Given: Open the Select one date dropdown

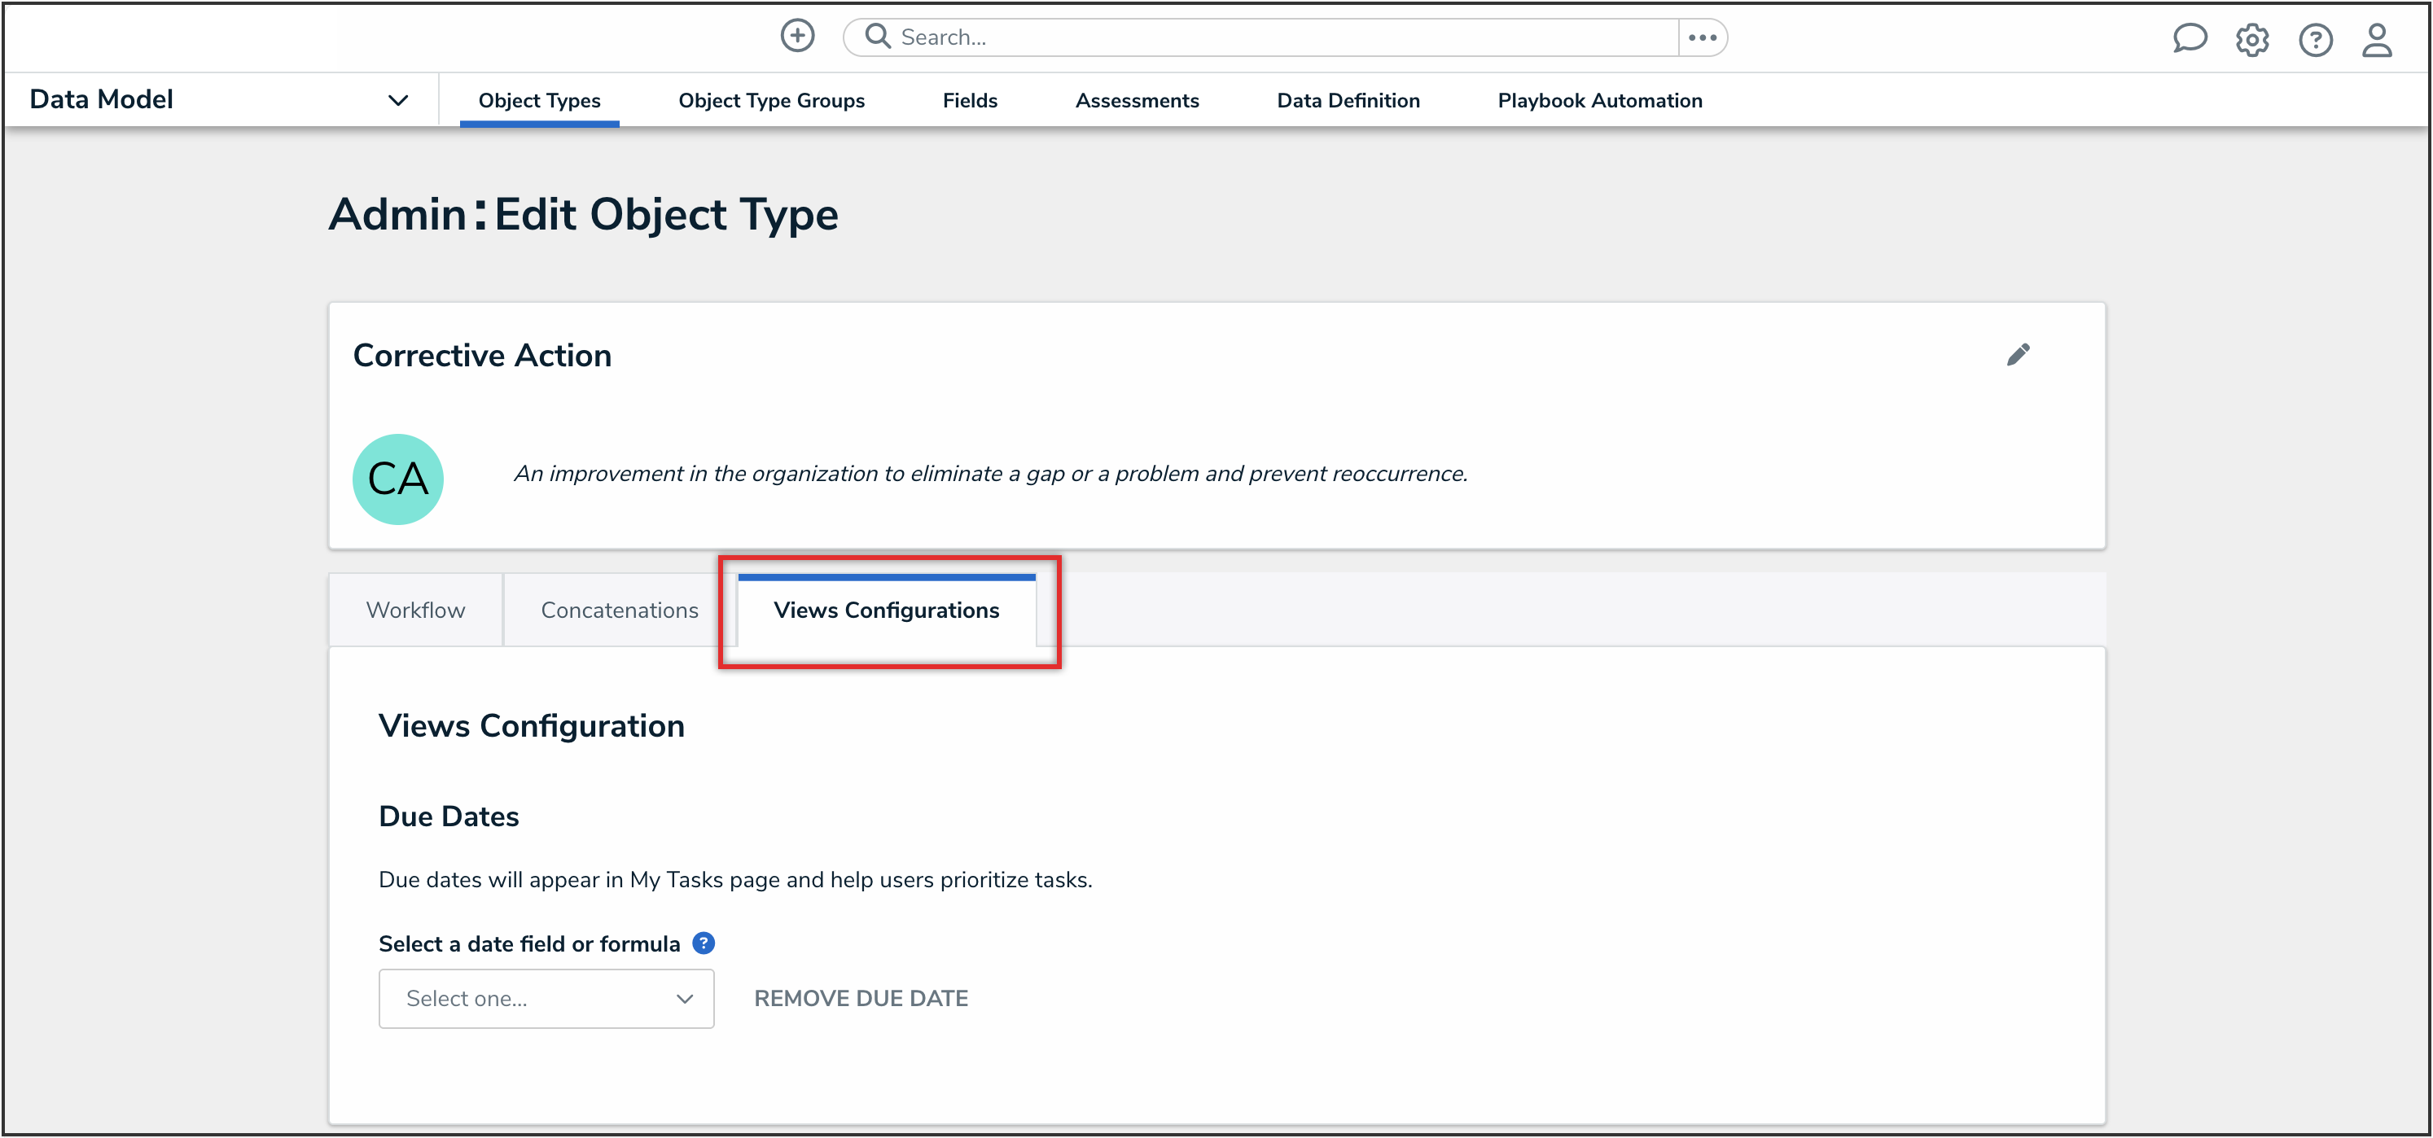Looking at the screenshot, I should click(546, 998).
